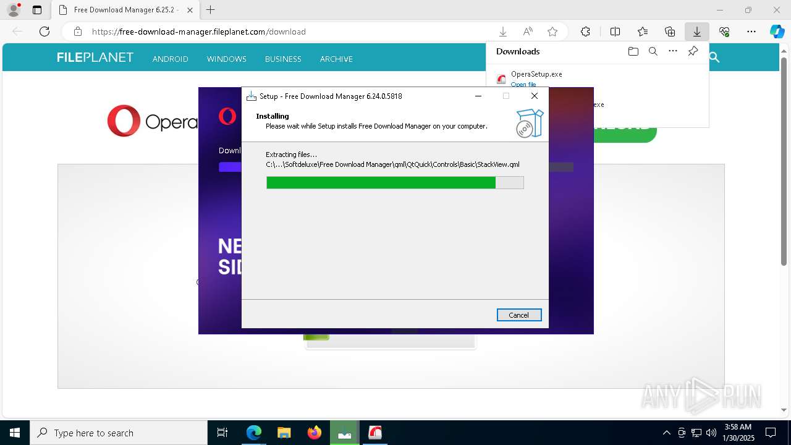791x445 pixels.
Task: Open the OperaSetup.exe file link
Action: click(x=523, y=84)
